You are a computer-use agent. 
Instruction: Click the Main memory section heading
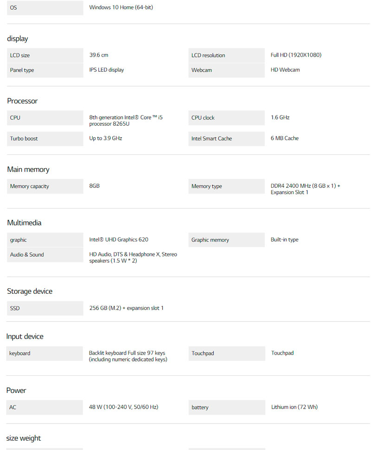click(x=28, y=170)
